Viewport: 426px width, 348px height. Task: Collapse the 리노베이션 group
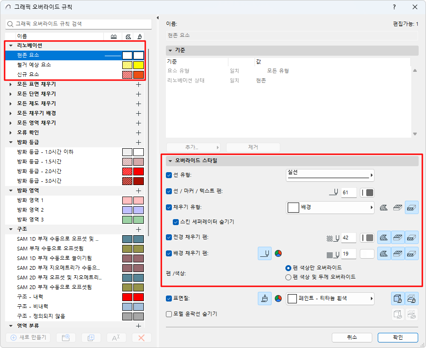click(11, 46)
